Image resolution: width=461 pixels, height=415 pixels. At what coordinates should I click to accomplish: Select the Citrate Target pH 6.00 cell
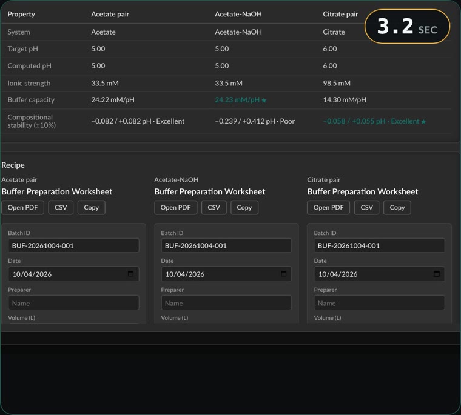[x=330, y=48]
